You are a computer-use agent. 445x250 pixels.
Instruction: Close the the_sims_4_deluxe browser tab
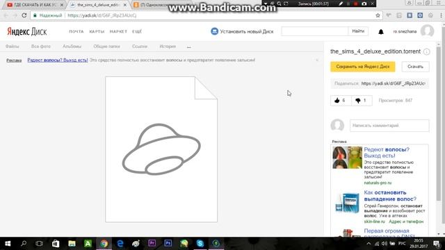point(125,5)
